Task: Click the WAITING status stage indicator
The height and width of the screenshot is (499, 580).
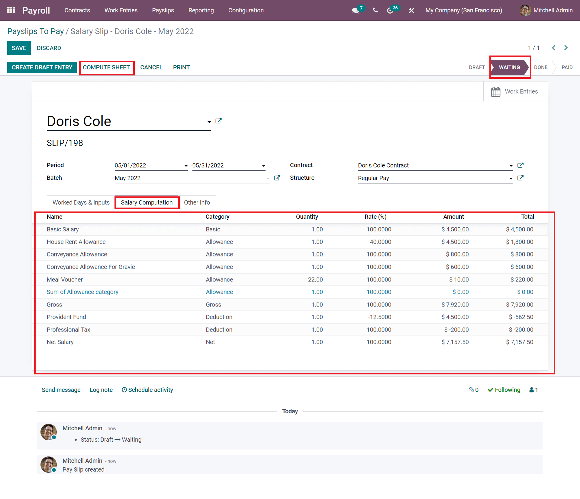Action: coord(510,68)
